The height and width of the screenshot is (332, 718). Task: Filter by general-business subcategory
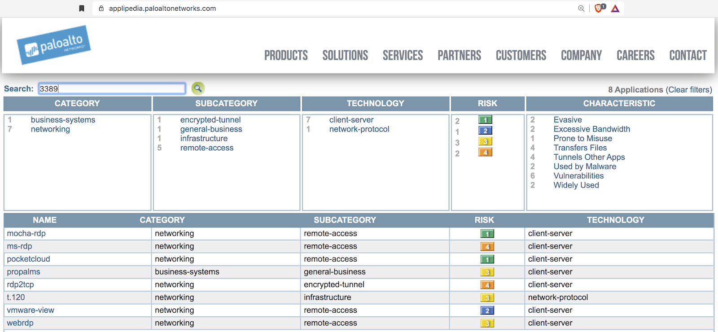[x=211, y=129]
